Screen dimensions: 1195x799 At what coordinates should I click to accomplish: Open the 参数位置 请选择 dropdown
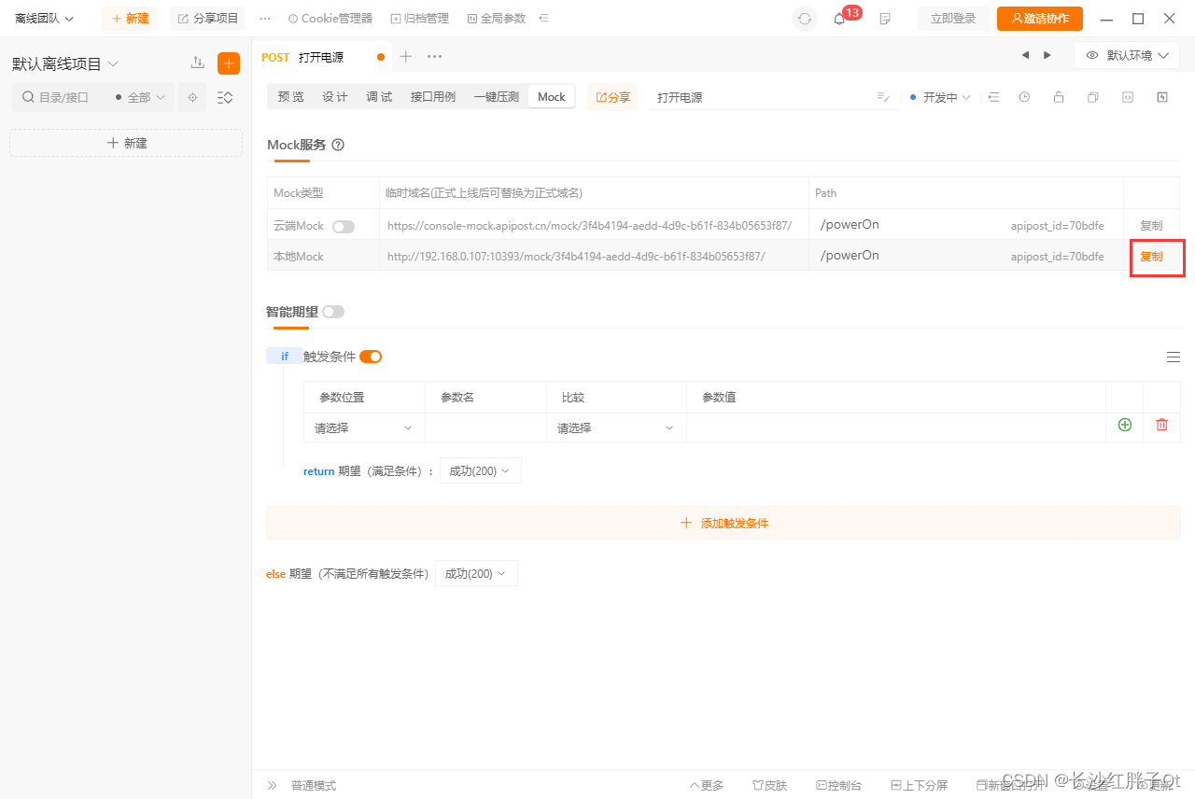(x=364, y=428)
